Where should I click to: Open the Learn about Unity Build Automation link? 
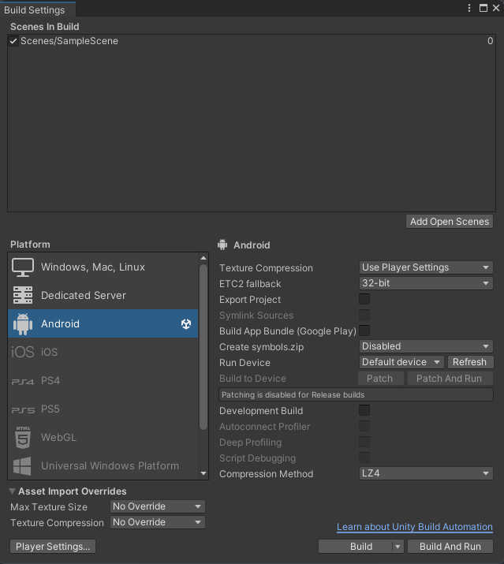[x=415, y=527]
